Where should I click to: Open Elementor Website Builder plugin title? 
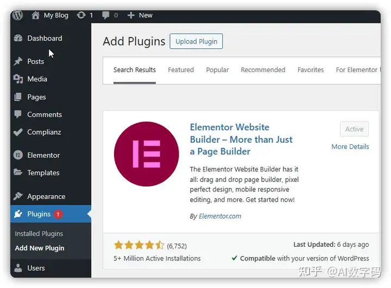[241, 139]
